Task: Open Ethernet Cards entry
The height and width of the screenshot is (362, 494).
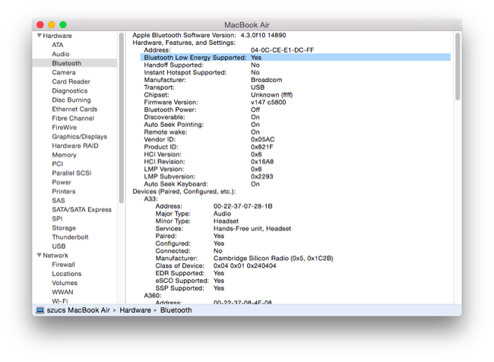Action: pos(74,109)
